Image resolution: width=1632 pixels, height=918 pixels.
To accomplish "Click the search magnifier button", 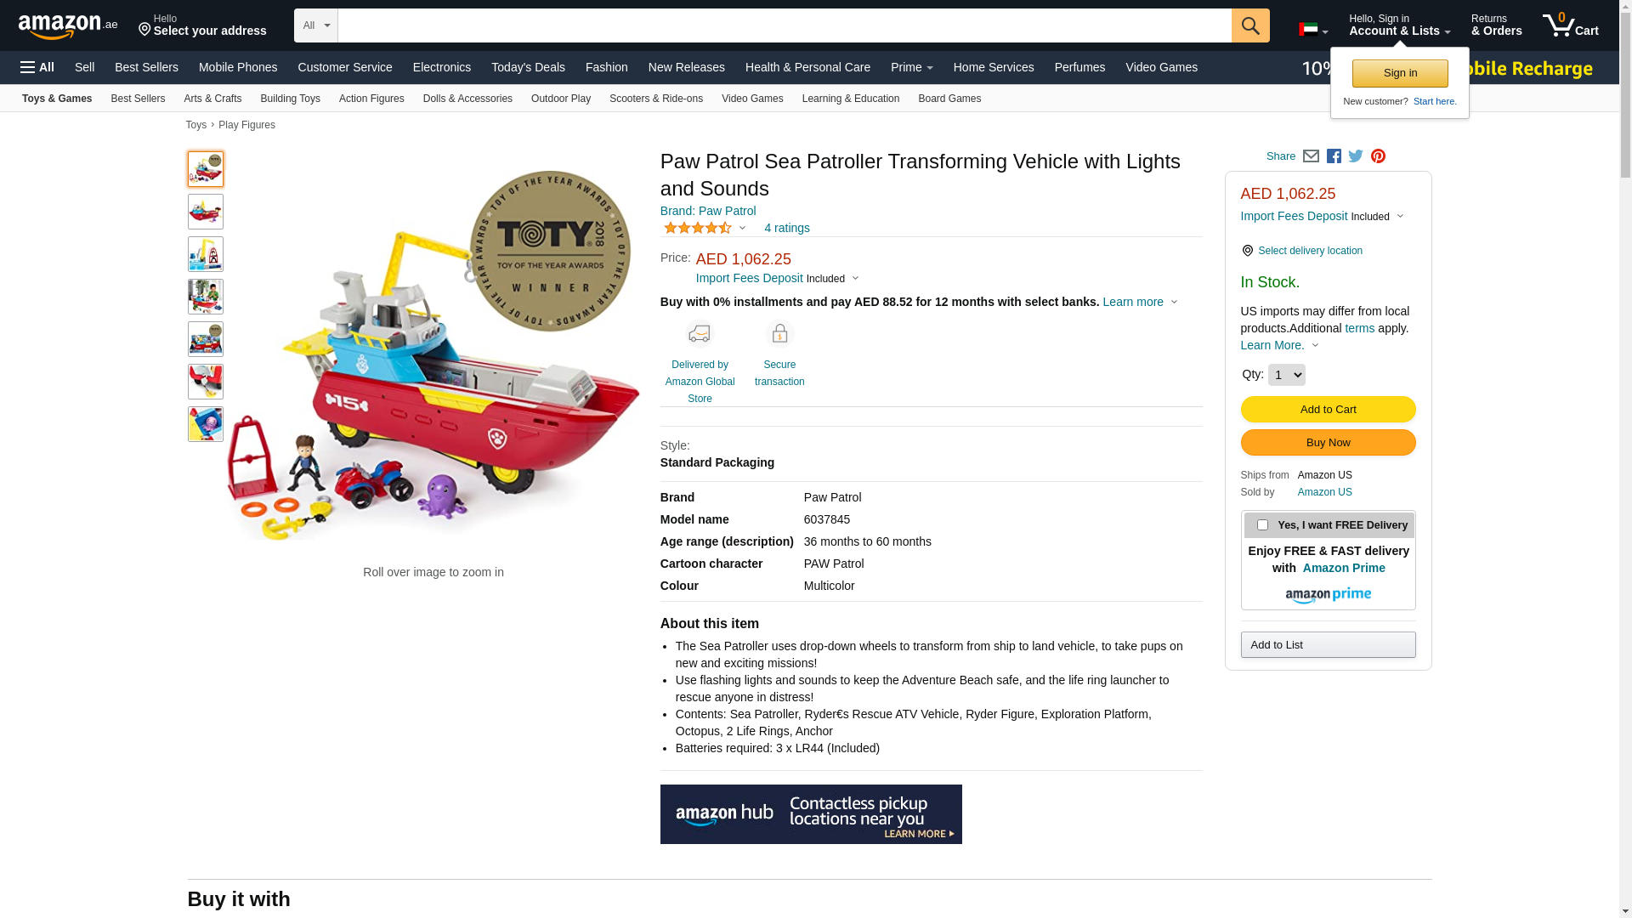I will tap(1249, 25).
